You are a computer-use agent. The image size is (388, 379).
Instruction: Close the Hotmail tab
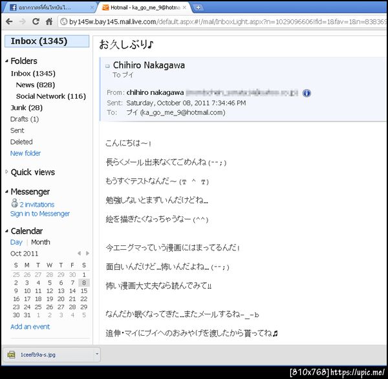click(184, 8)
